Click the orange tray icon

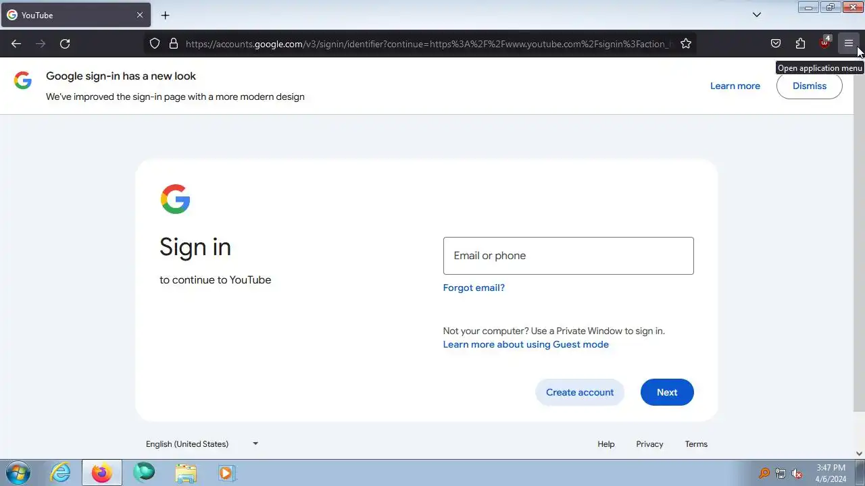click(x=764, y=473)
